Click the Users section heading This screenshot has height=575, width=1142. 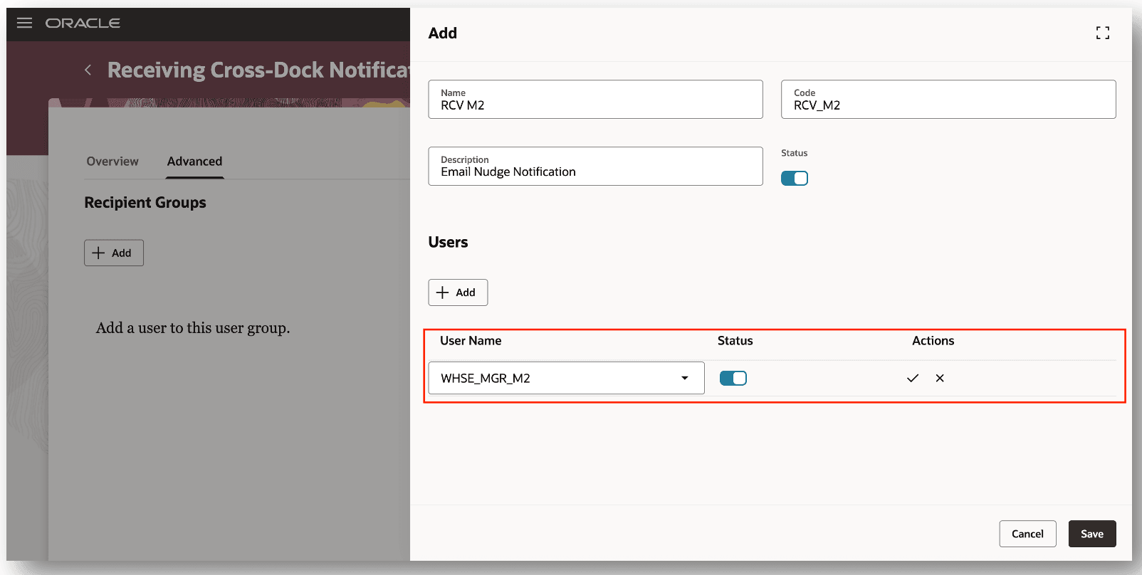(x=448, y=242)
